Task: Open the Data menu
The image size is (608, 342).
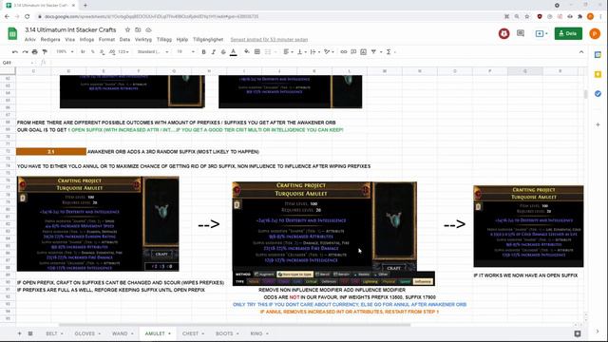Action: [x=124, y=40]
